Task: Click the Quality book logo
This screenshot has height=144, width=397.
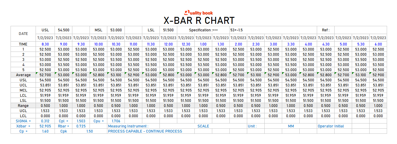Action: pos(198,13)
